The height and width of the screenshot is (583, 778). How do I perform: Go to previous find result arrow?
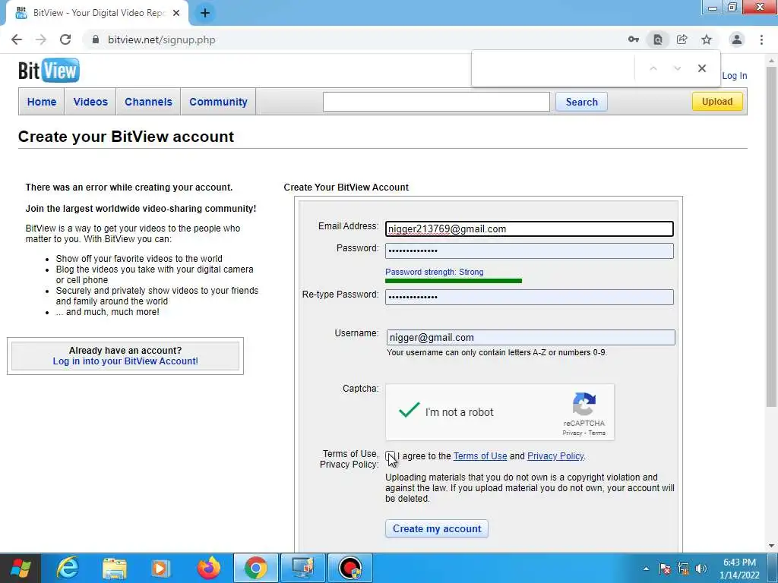pos(653,68)
